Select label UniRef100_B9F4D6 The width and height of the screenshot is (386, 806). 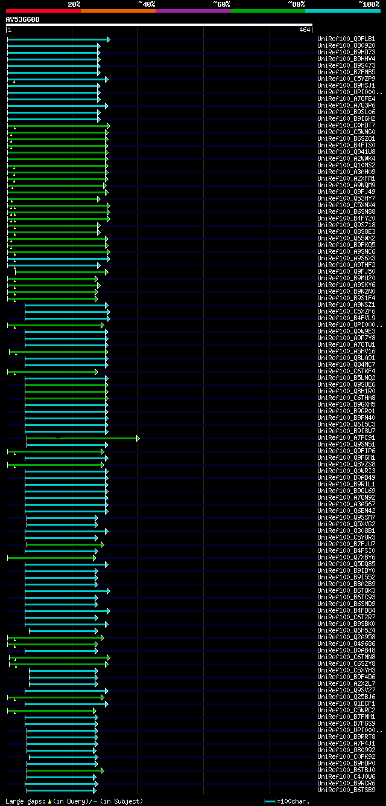(x=347, y=677)
